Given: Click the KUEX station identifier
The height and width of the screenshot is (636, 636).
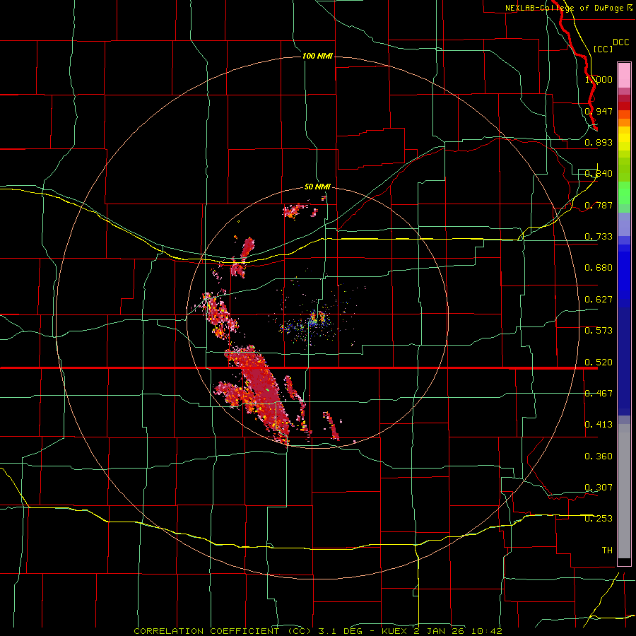Looking at the screenshot, I should (396, 631).
